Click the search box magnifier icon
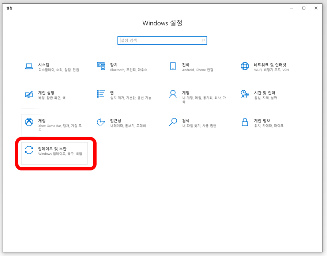 (x=203, y=41)
